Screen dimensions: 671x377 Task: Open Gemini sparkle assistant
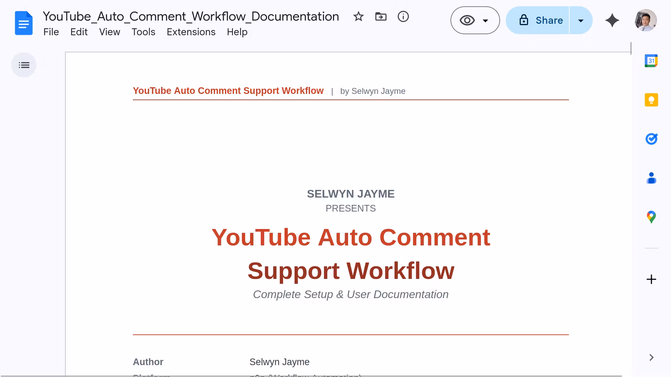[612, 20]
